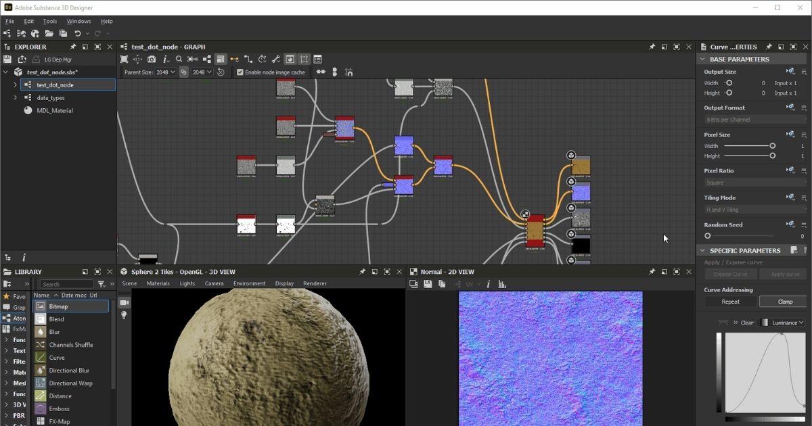Image resolution: width=812 pixels, height=426 pixels.
Task: Click the Expose Curve button
Action: 730,274
